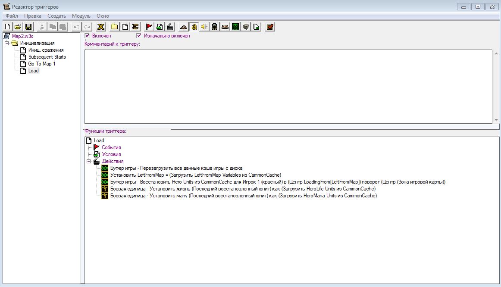Select 'Буфер игры - Восстановить Hero Units' action
This screenshot has height=287, width=501.
coord(278,182)
